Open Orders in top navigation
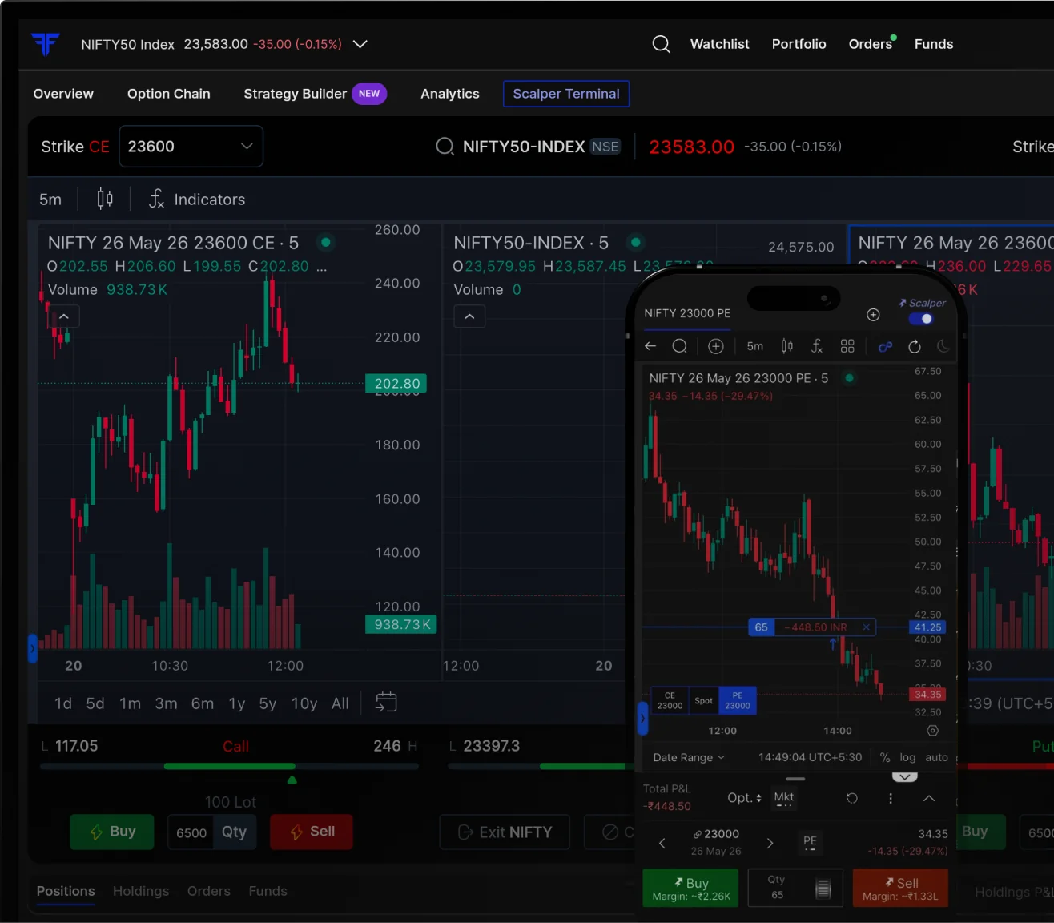1054x923 pixels. (x=871, y=44)
